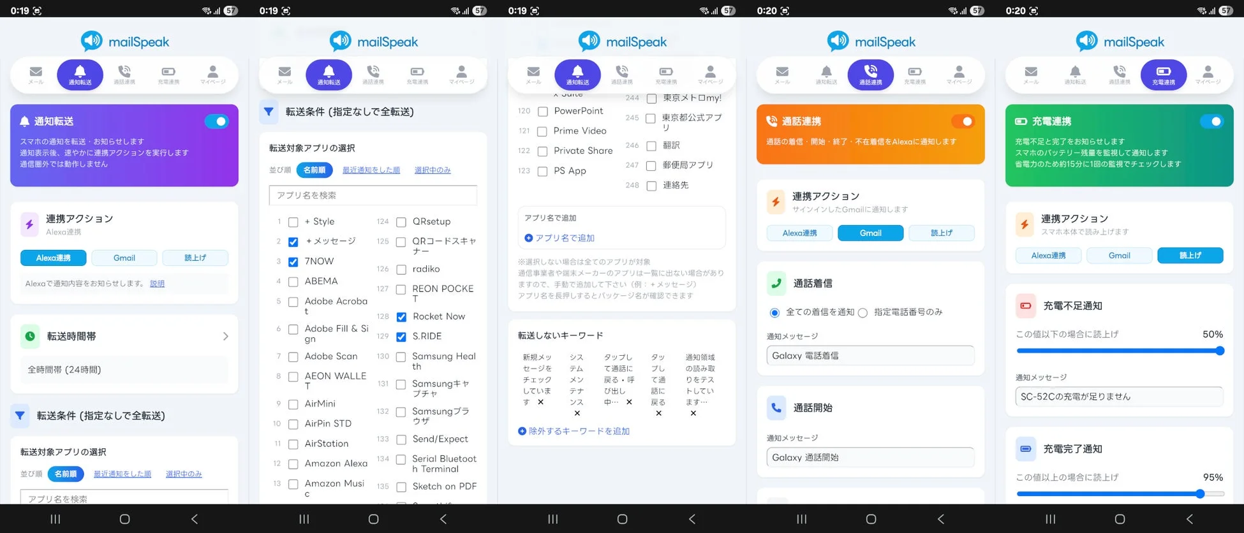Tap Android back button below the 充電連携 screen
Screen dimensions: 1244x533
[x=1189, y=519]
